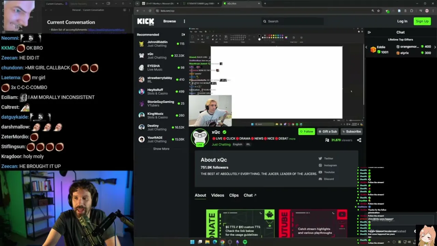Viewport: 437px width, 246px height.
Task: Open YourRAGE's channel in Recommended
Action: point(161,139)
